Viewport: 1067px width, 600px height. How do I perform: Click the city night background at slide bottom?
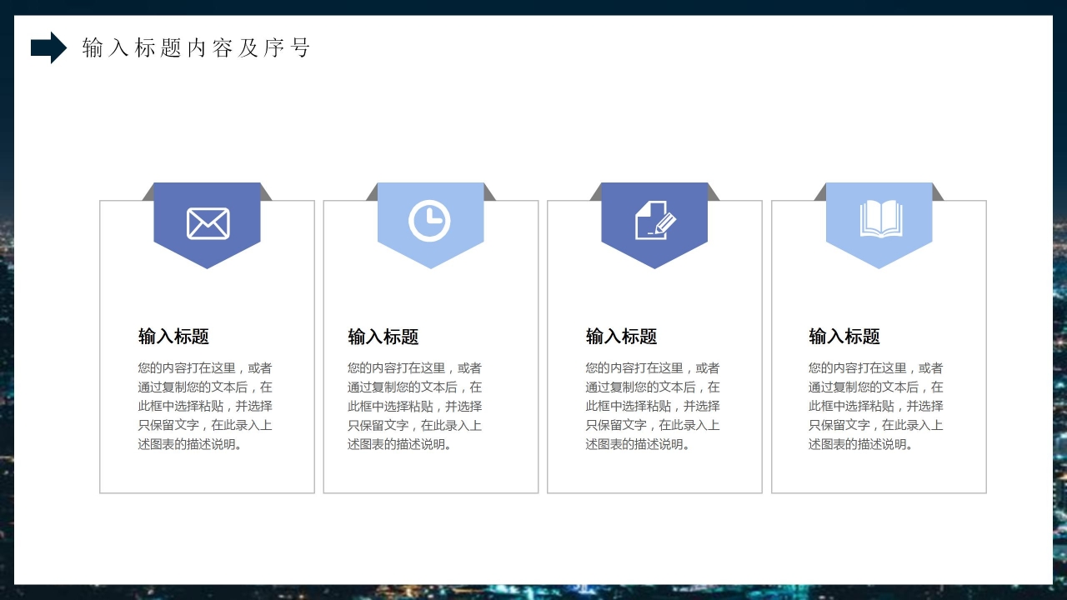click(x=533, y=592)
